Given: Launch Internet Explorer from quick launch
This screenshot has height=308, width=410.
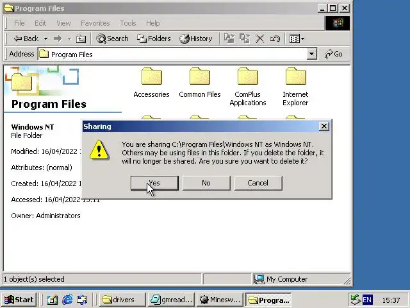Looking at the screenshot, I should pos(67,300).
